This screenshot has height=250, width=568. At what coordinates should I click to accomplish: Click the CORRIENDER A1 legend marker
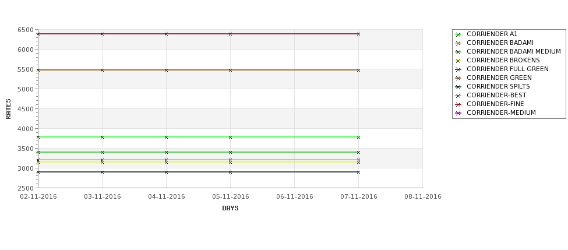tap(458, 34)
